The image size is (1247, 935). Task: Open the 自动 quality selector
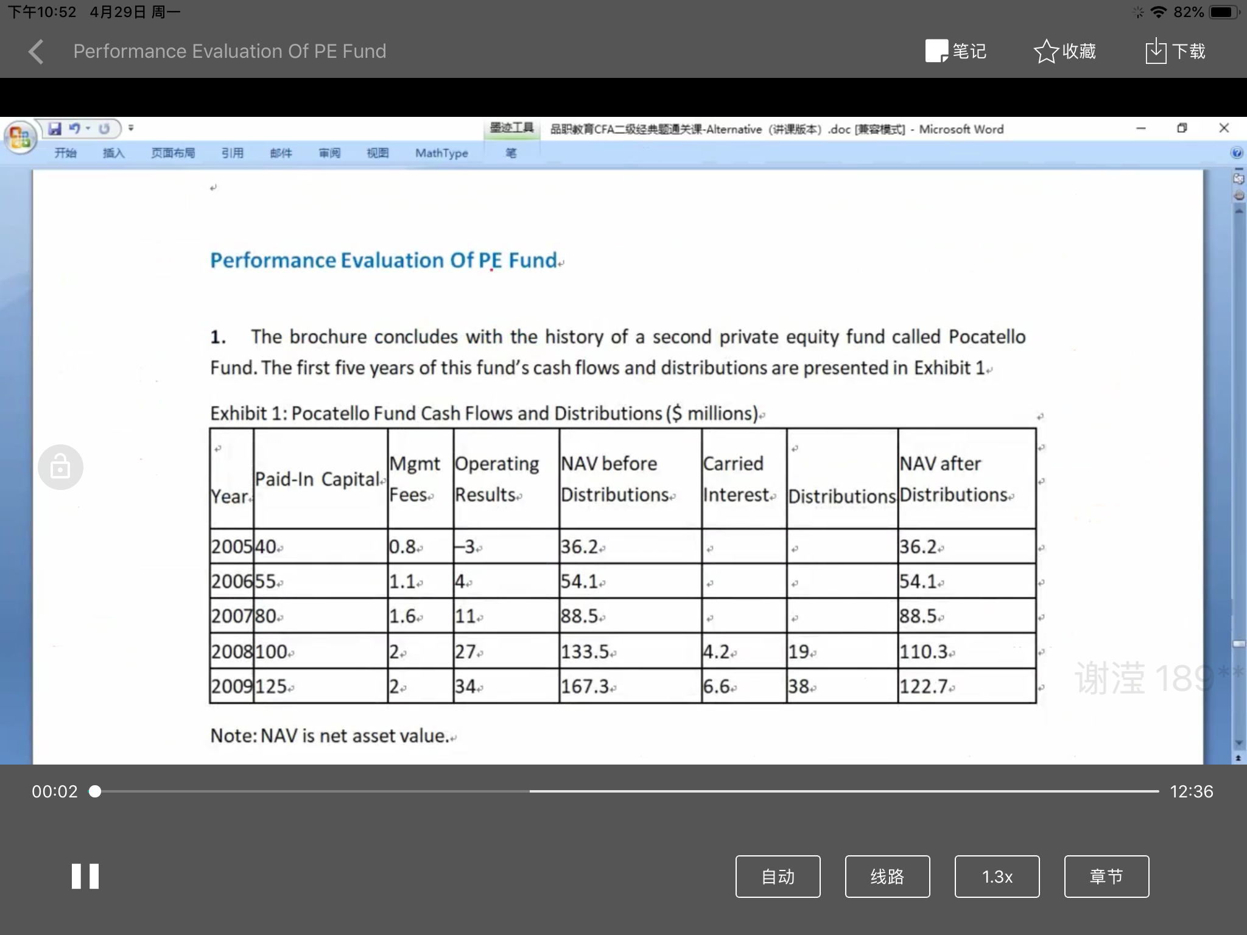[778, 877]
